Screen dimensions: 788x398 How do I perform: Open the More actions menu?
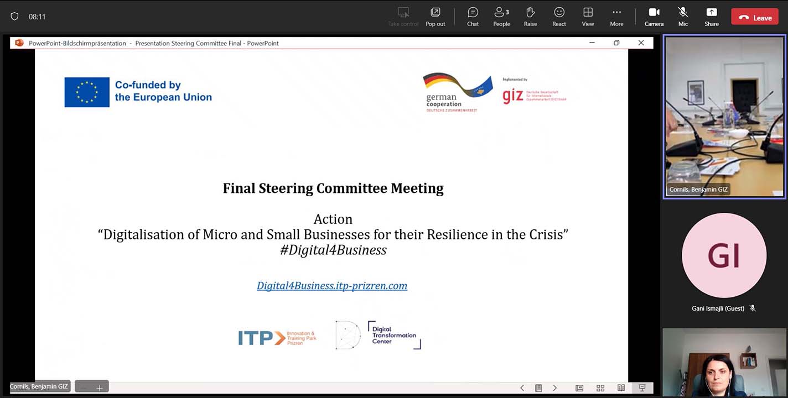(x=616, y=17)
